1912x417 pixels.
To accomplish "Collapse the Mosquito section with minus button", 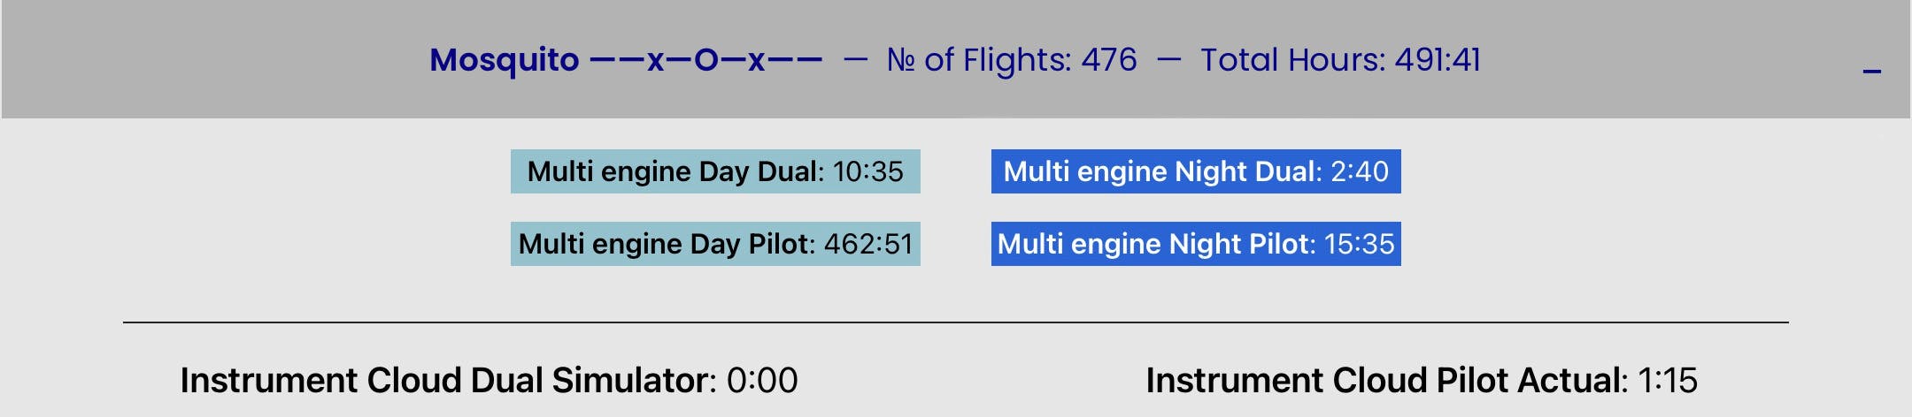I will click(x=1871, y=71).
